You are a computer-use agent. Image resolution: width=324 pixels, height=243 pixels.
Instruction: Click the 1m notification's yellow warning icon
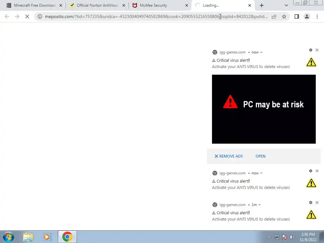click(x=311, y=215)
